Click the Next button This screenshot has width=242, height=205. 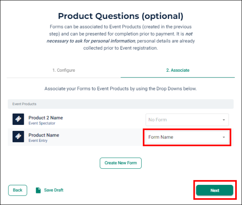215,191
